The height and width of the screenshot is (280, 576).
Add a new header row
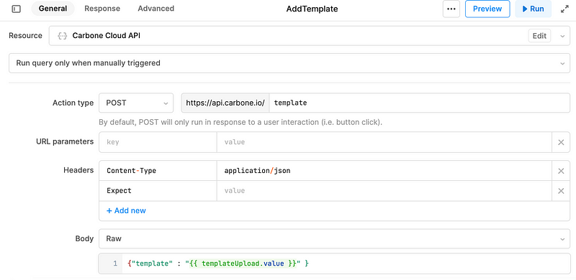tap(126, 210)
